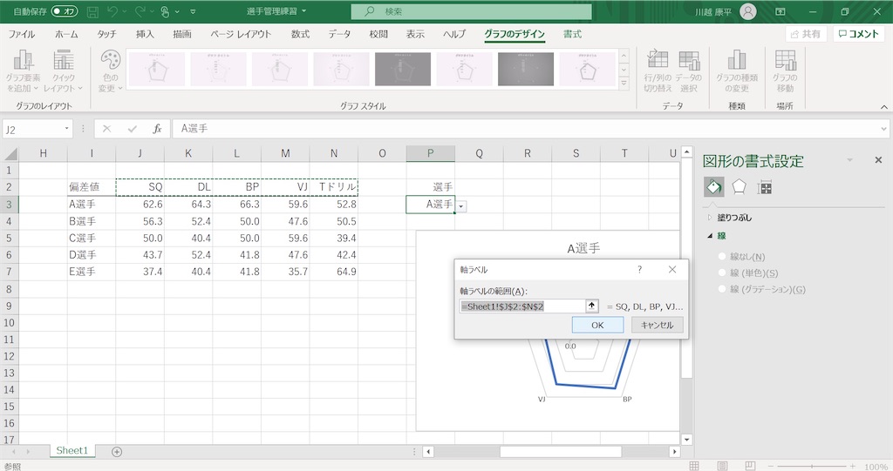This screenshot has width=893, height=471.
Task: Open the Effects pentagon icon in format pane
Action: point(739,186)
